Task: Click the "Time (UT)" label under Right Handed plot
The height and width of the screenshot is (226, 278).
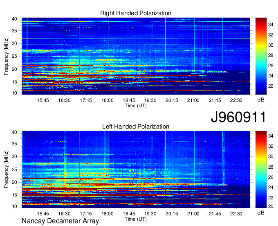Action: (136, 106)
